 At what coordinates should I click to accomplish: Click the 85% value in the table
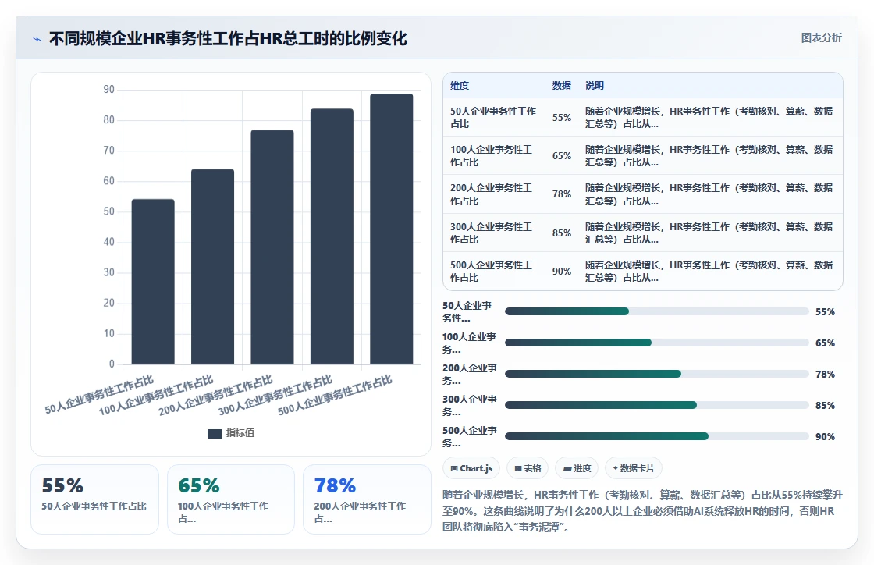(x=562, y=233)
